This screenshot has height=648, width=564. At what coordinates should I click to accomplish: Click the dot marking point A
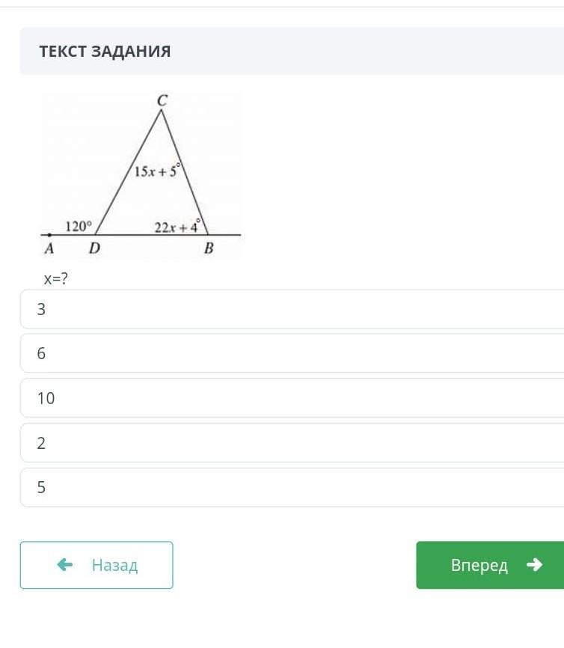click(49, 235)
